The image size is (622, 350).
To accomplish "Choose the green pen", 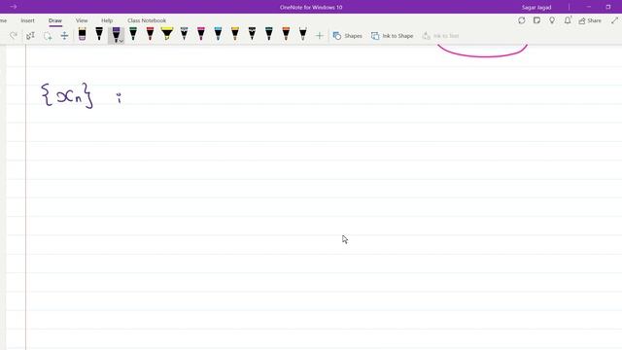I will [133, 34].
